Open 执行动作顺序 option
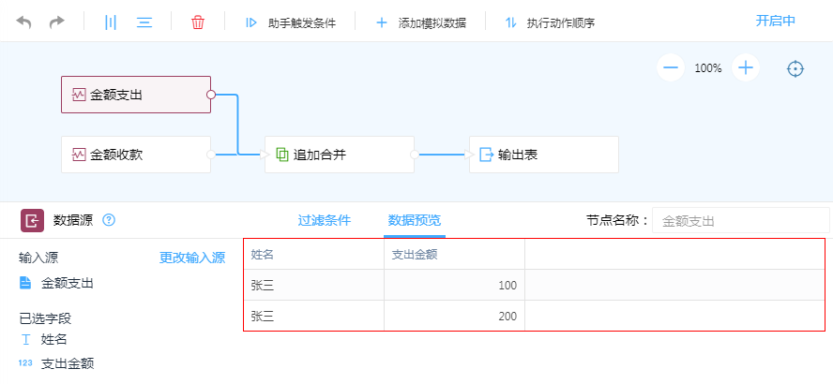The image size is (833, 384). pyautogui.click(x=550, y=22)
